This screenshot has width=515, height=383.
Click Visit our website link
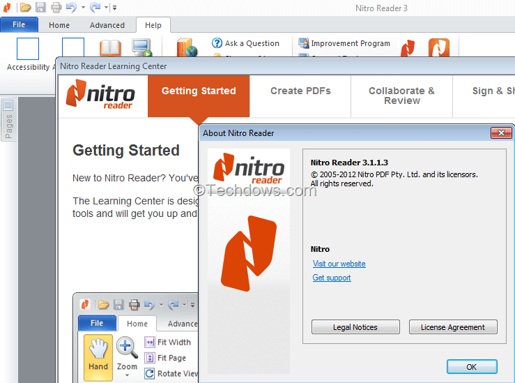pyautogui.click(x=339, y=264)
